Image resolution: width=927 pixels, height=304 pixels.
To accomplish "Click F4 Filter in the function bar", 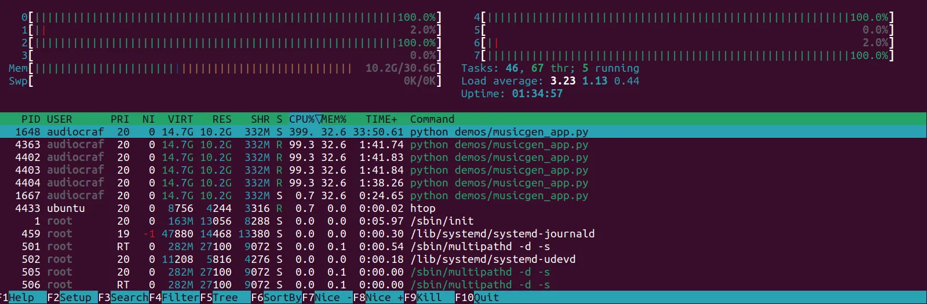I will point(174,298).
